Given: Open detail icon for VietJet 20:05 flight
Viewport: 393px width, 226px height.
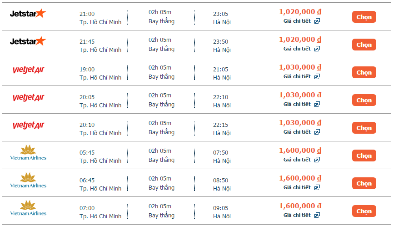Looking at the screenshot, I should 317,104.
